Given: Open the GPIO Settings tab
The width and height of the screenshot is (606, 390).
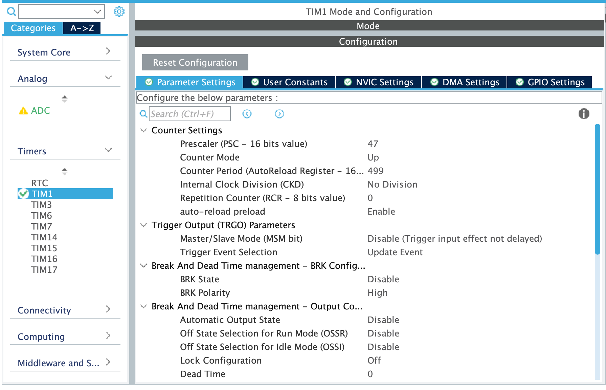Looking at the screenshot, I should (556, 82).
